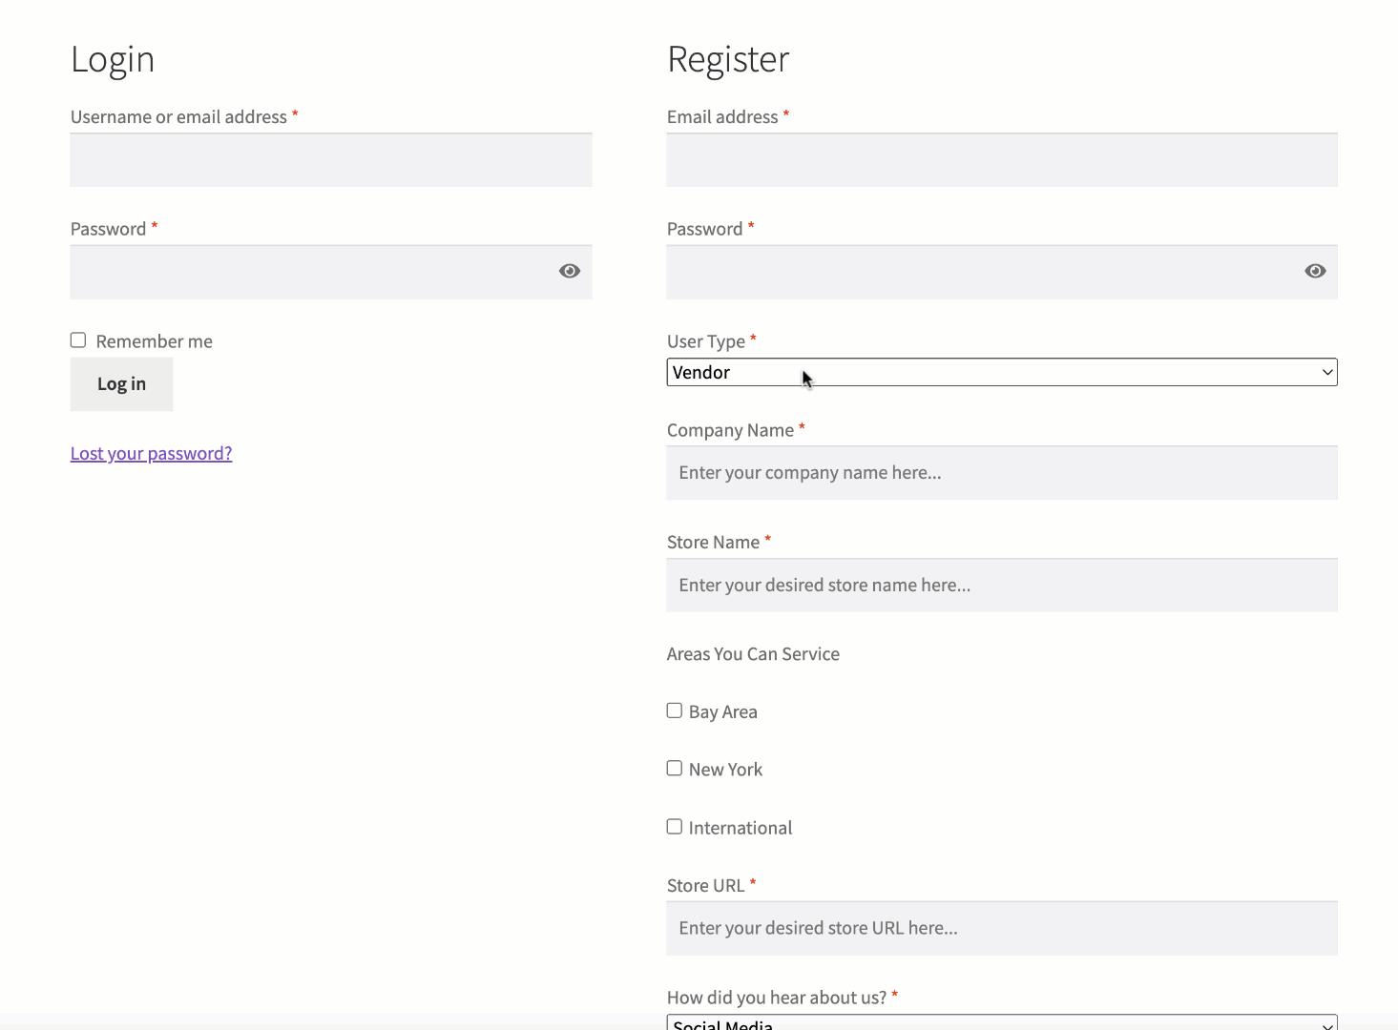
Task: Click the User Type label
Action: [706, 341]
